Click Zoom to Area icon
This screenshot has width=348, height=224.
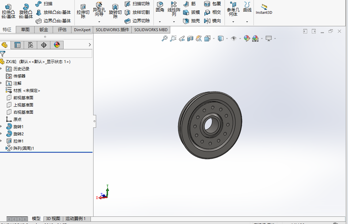[173, 38]
